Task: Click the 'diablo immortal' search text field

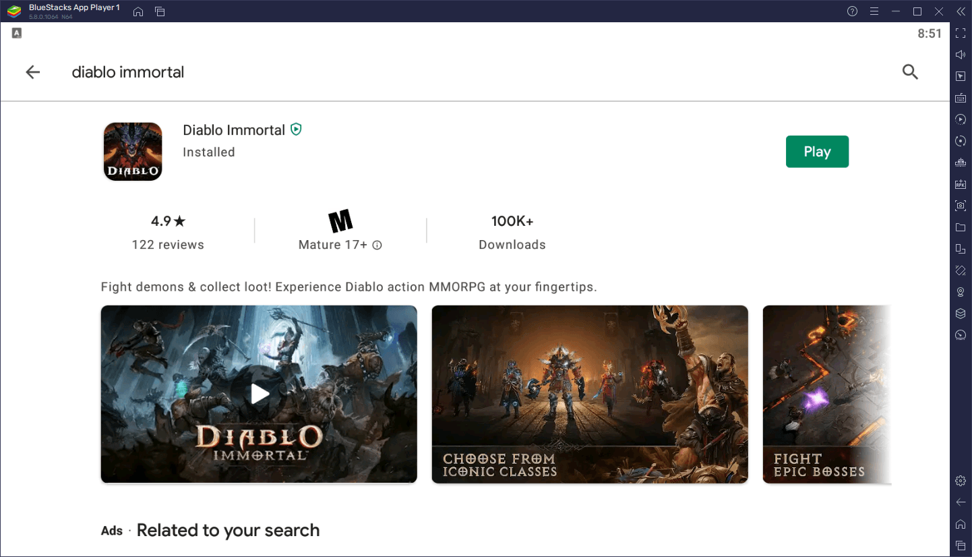Action: pyautogui.click(x=128, y=72)
